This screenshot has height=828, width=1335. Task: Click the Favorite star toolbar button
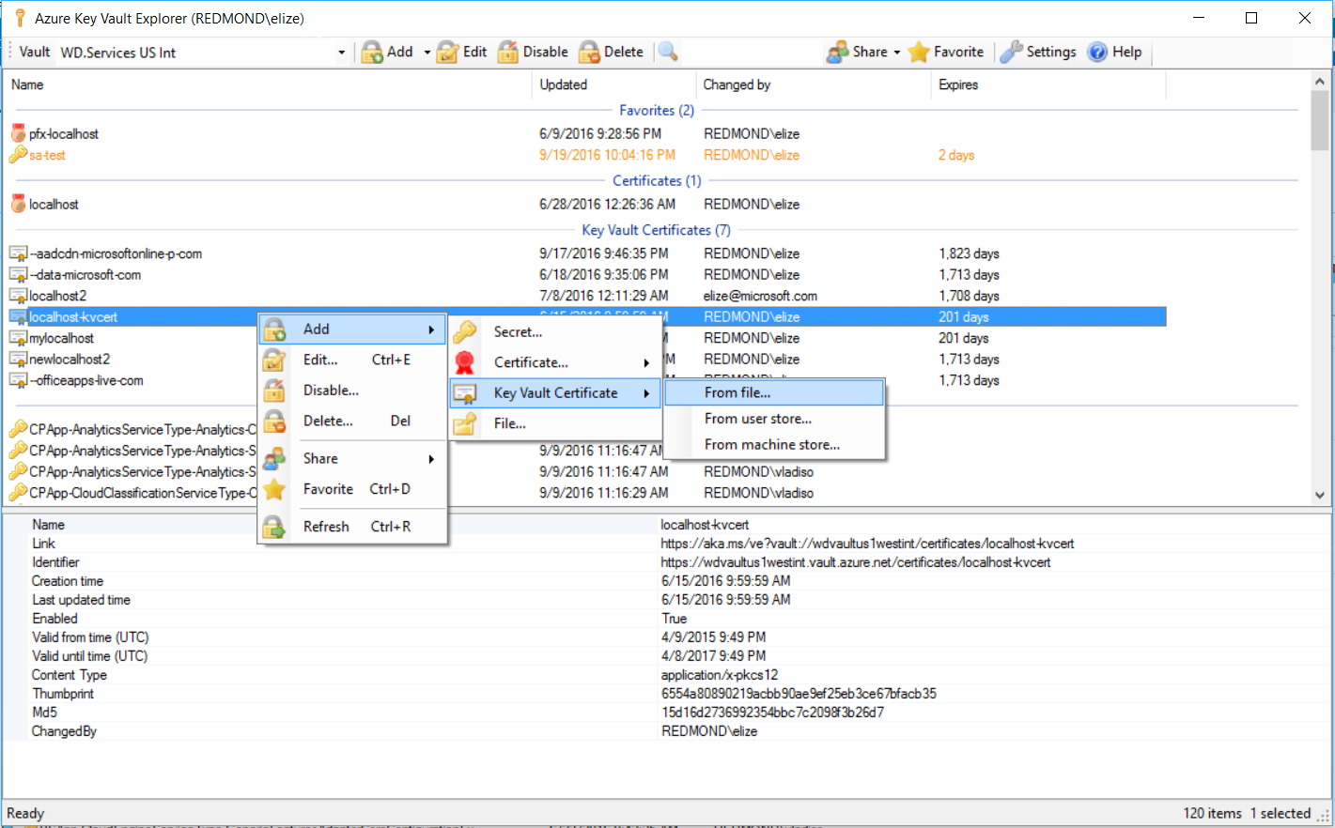pos(946,53)
